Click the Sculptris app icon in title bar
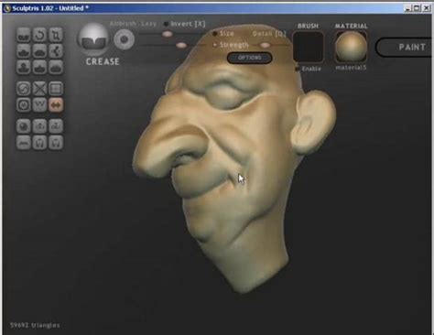Image resolution: width=434 pixels, height=335 pixels. pos(7,8)
